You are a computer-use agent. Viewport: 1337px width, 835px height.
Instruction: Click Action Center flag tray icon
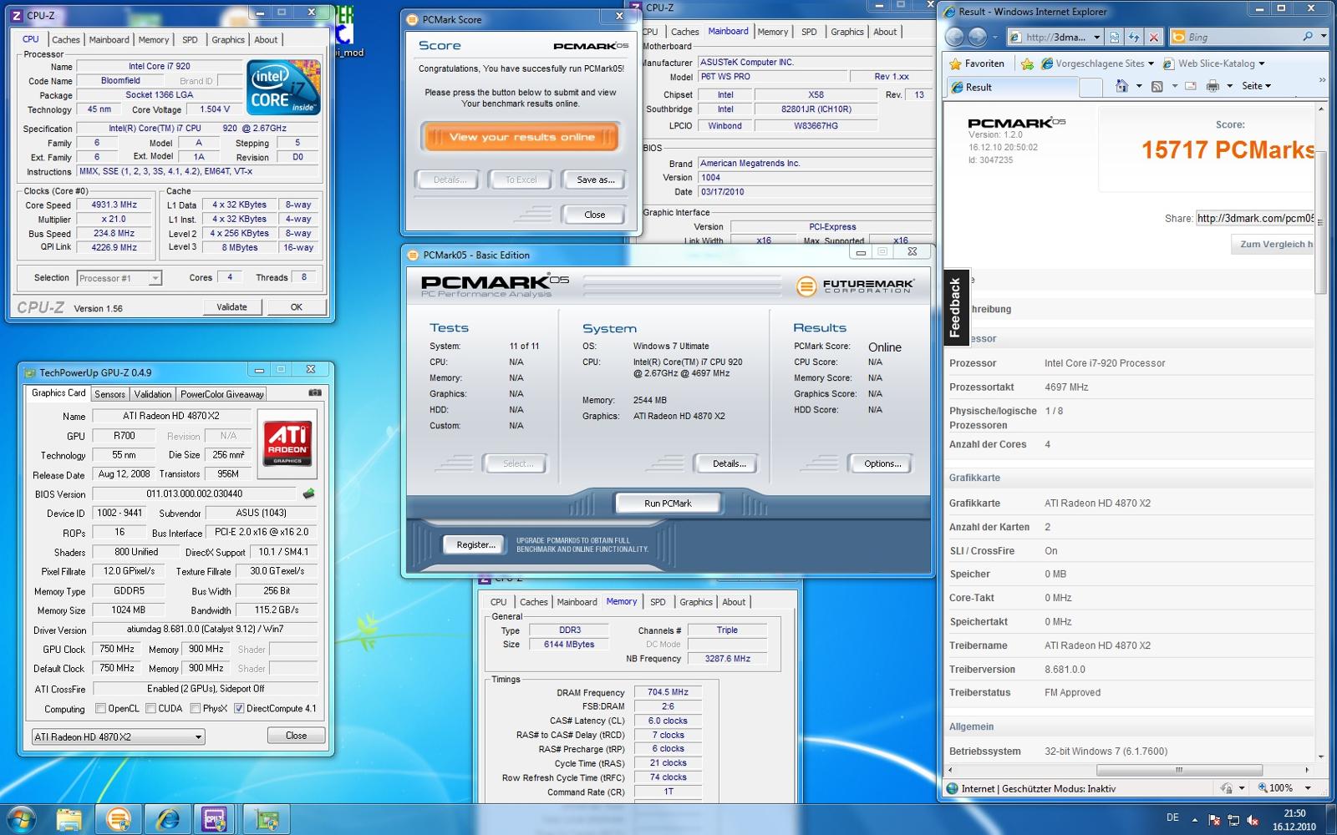pyautogui.click(x=1214, y=820)
